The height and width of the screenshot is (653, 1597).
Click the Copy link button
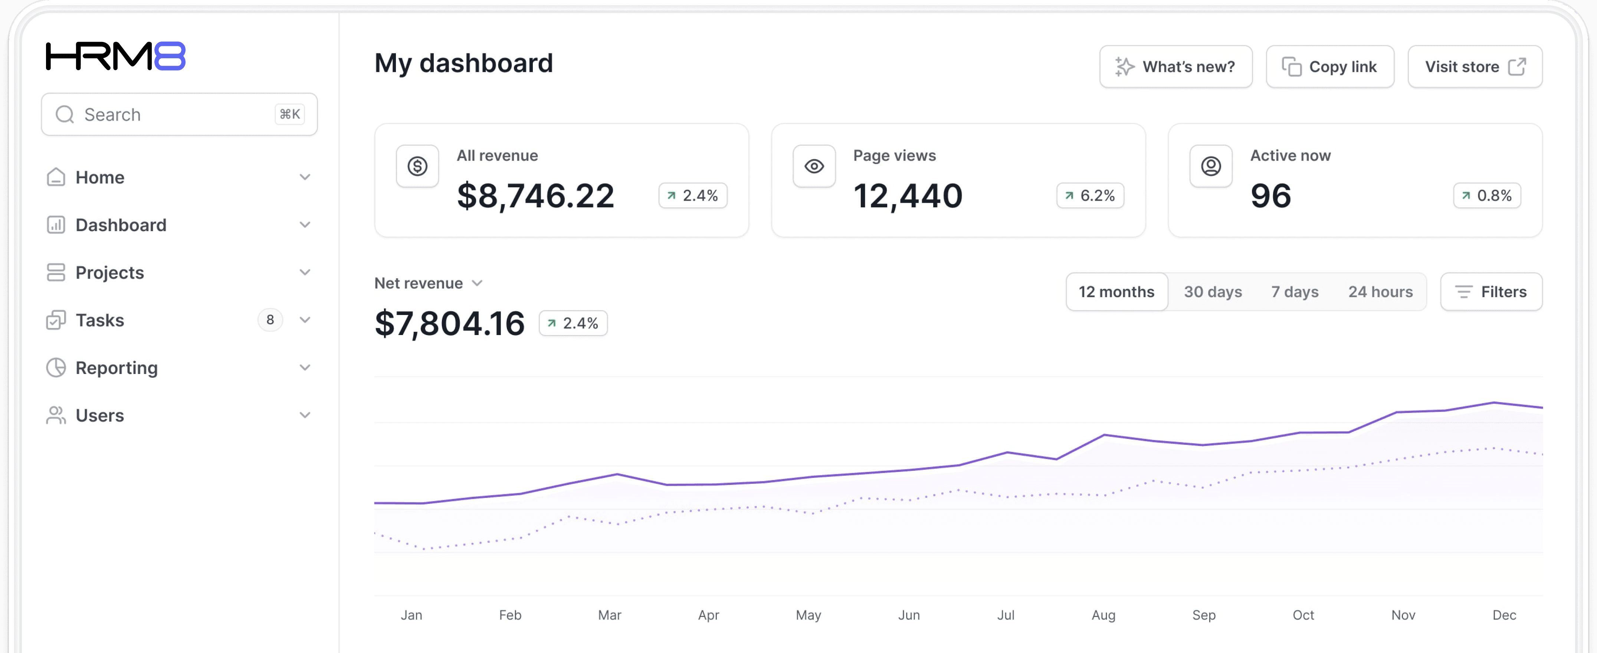(x=1329, y=67)
